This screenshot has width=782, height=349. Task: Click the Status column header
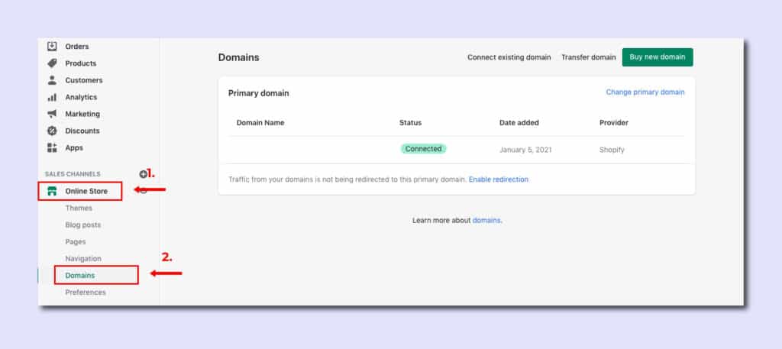coord(410,123)
